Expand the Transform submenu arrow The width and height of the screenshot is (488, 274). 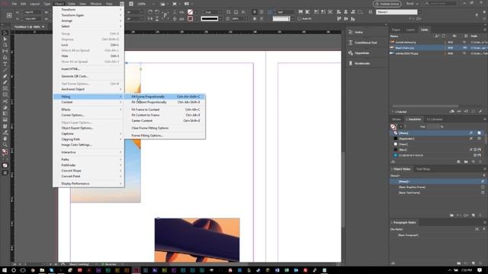click(120, 10)
